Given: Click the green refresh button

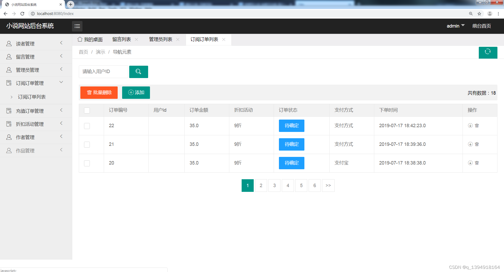Looking at the screenshot, I should [488, 52].
